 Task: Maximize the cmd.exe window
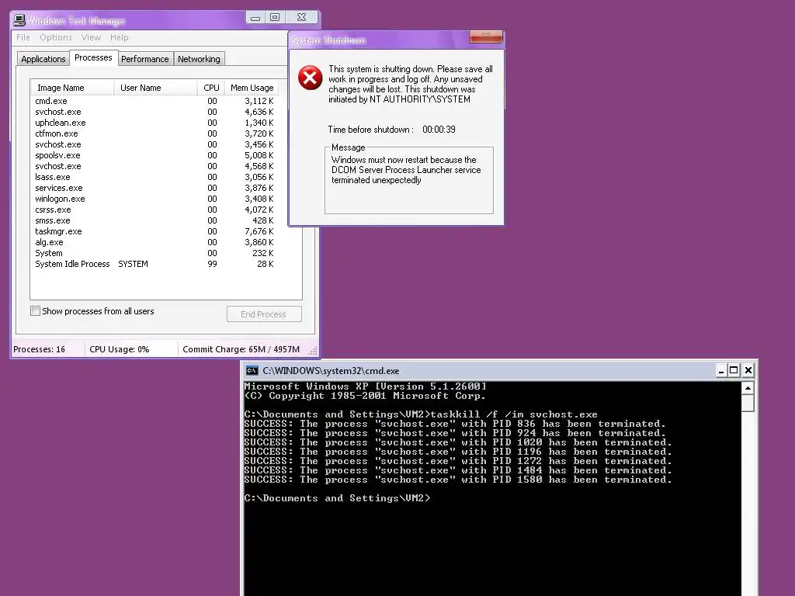click(734, 370)
